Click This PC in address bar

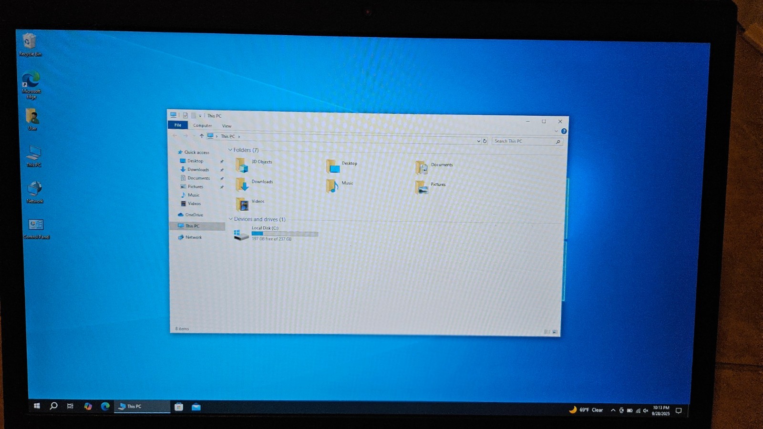tap(227, 136)
